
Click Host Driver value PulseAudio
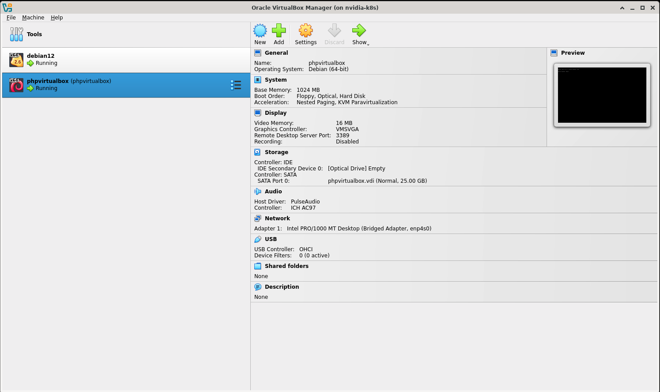point(305,202)
